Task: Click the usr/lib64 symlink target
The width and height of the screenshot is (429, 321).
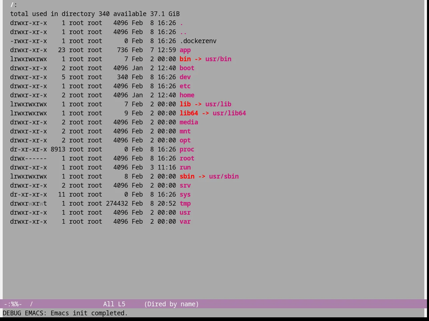Action: click(229, 113)
